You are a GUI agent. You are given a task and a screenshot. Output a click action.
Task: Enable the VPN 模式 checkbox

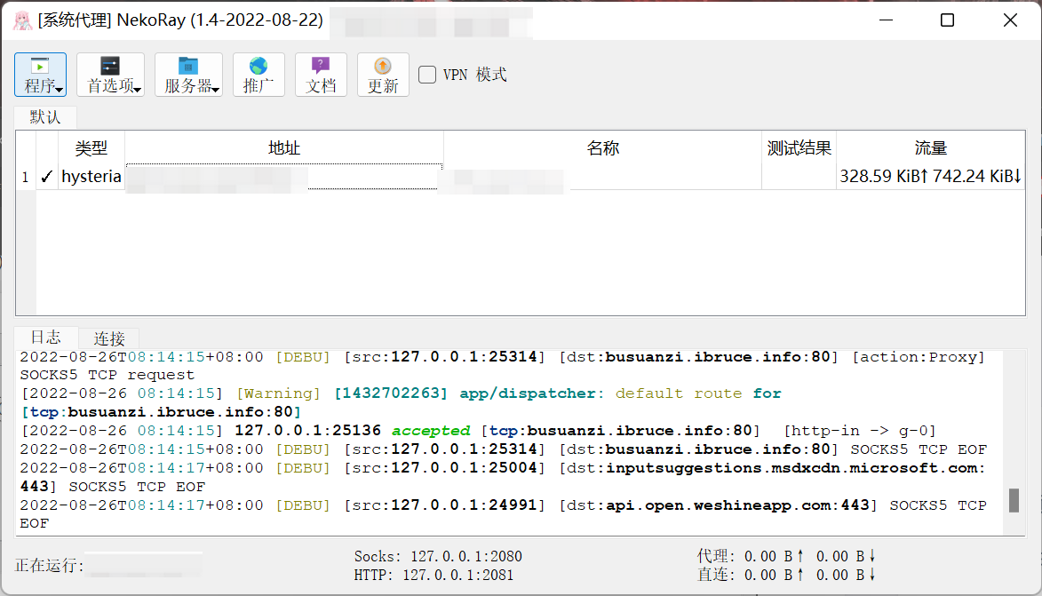point(427,75)
